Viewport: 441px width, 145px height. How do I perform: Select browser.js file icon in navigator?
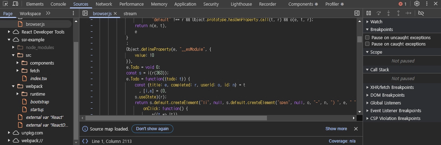coord(21,24)
